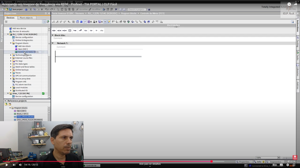
Task: Click the Go online button
Action: click(x=82, y=9)
